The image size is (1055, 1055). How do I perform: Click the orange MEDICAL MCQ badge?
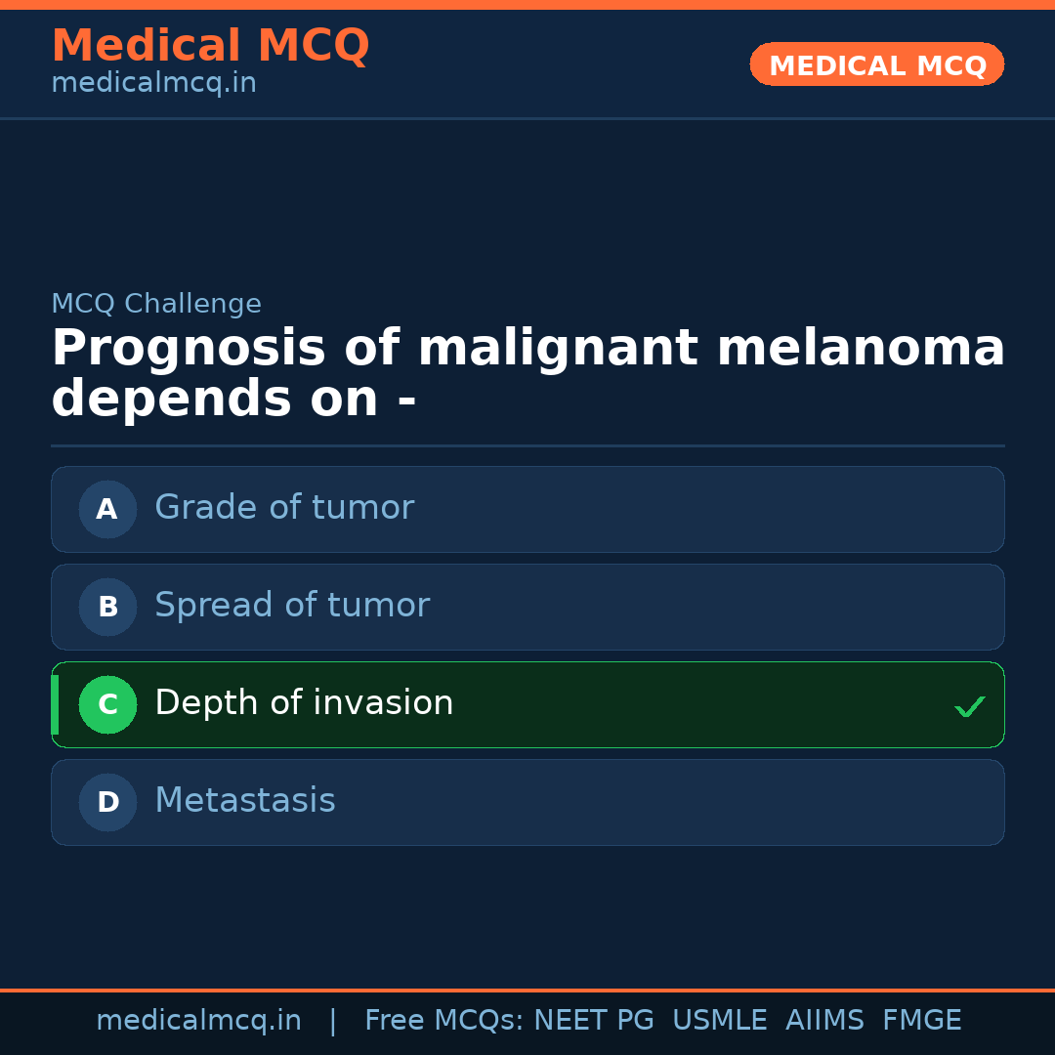[x=876, y=65]
